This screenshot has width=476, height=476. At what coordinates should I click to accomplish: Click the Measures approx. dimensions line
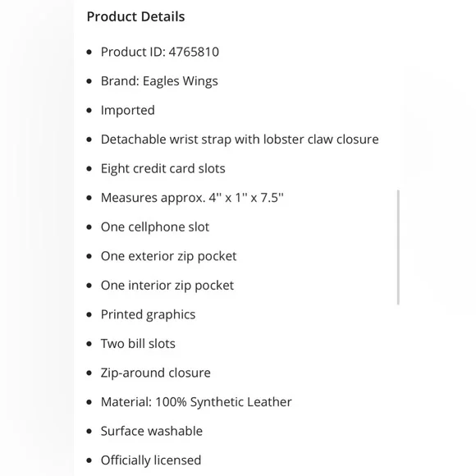click(192, 198)
